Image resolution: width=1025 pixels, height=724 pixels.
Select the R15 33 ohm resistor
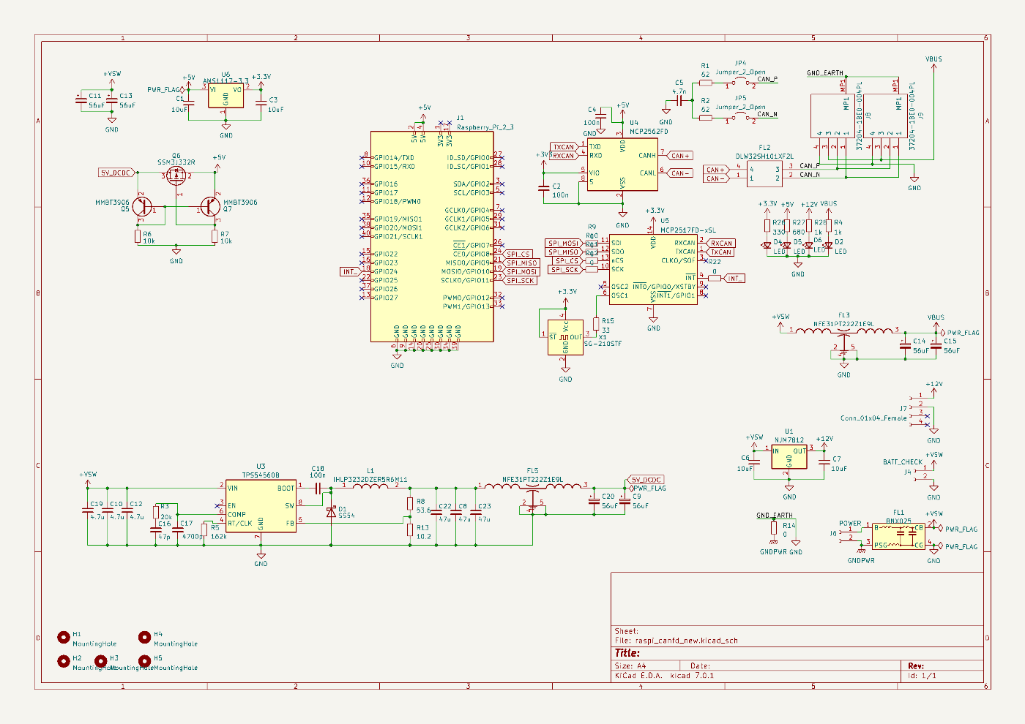pyautogui.click(x=596, y=324)
